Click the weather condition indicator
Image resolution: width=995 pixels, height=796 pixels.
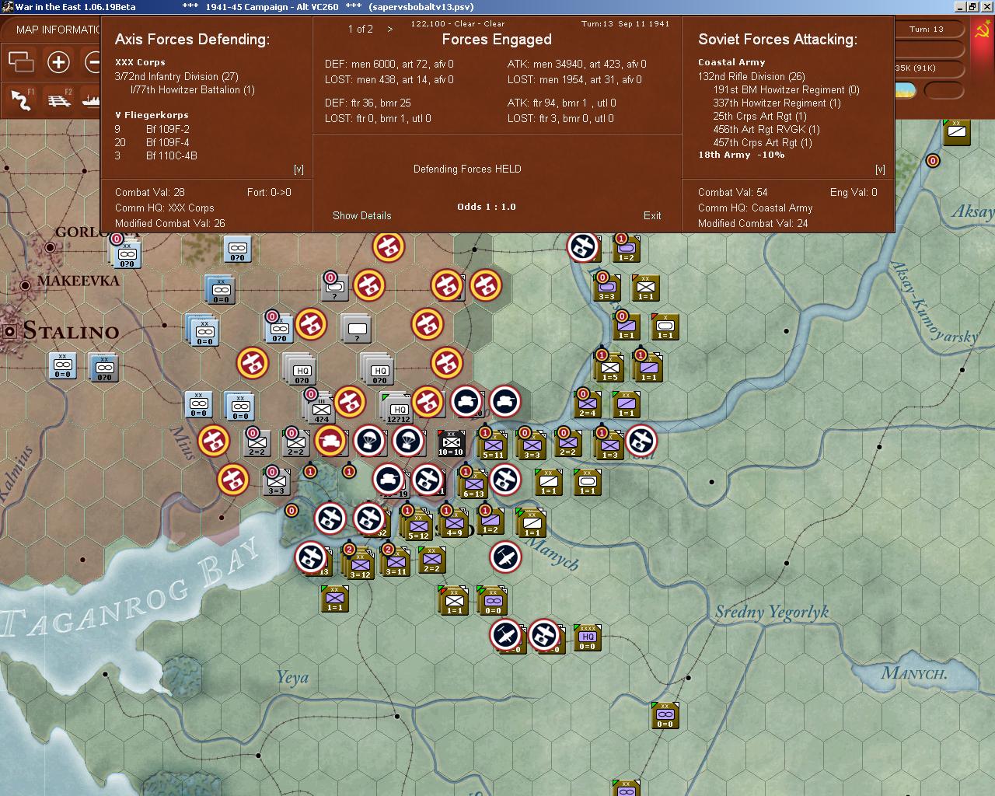click(906, 90)
